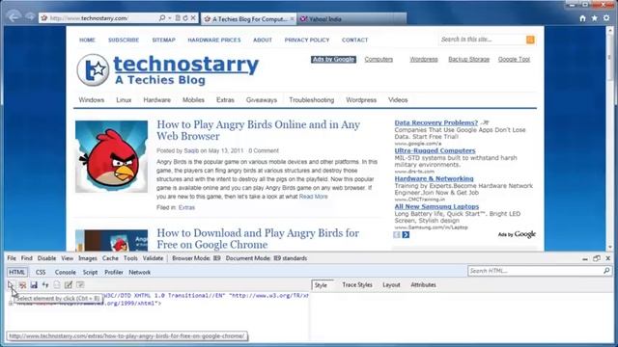Open the browser Tools gear icon

(606, 18)
